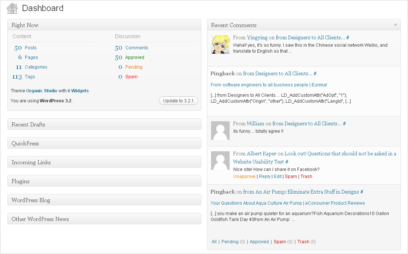The image size is (408, 254).
Task: Click the Dashboard page heading
Action: pyautogui.click(x=43, y=8)
